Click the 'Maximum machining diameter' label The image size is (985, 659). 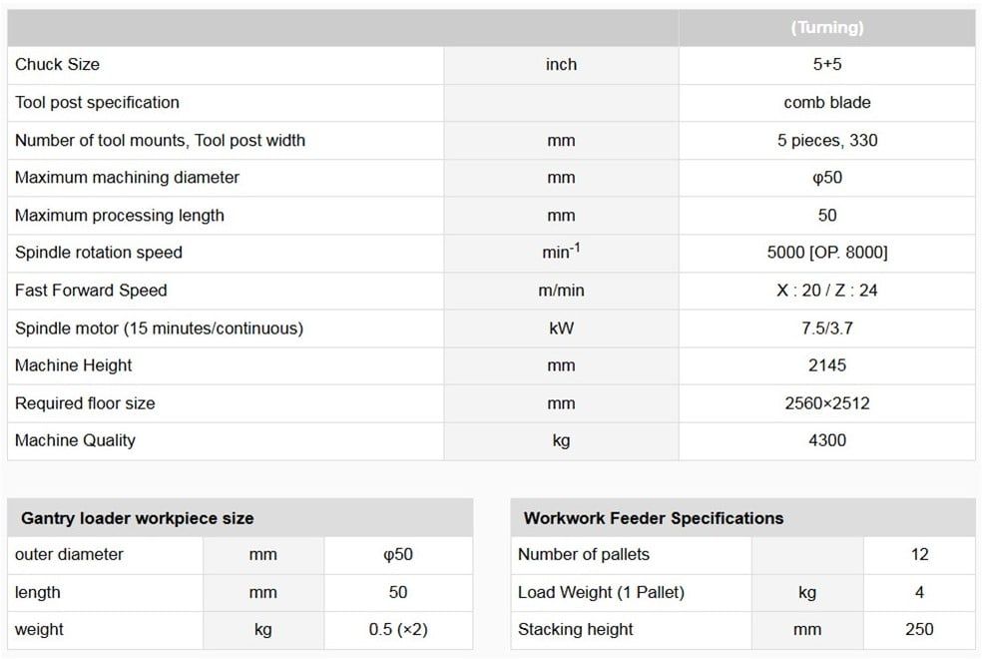pos(127,177)
